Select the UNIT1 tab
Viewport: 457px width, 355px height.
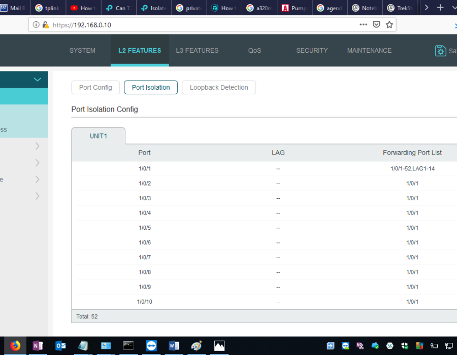pyautogui.click(x=98, y=136)
